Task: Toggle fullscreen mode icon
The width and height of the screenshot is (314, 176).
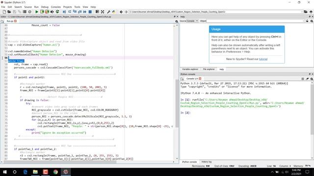Action: pos(103,12)
